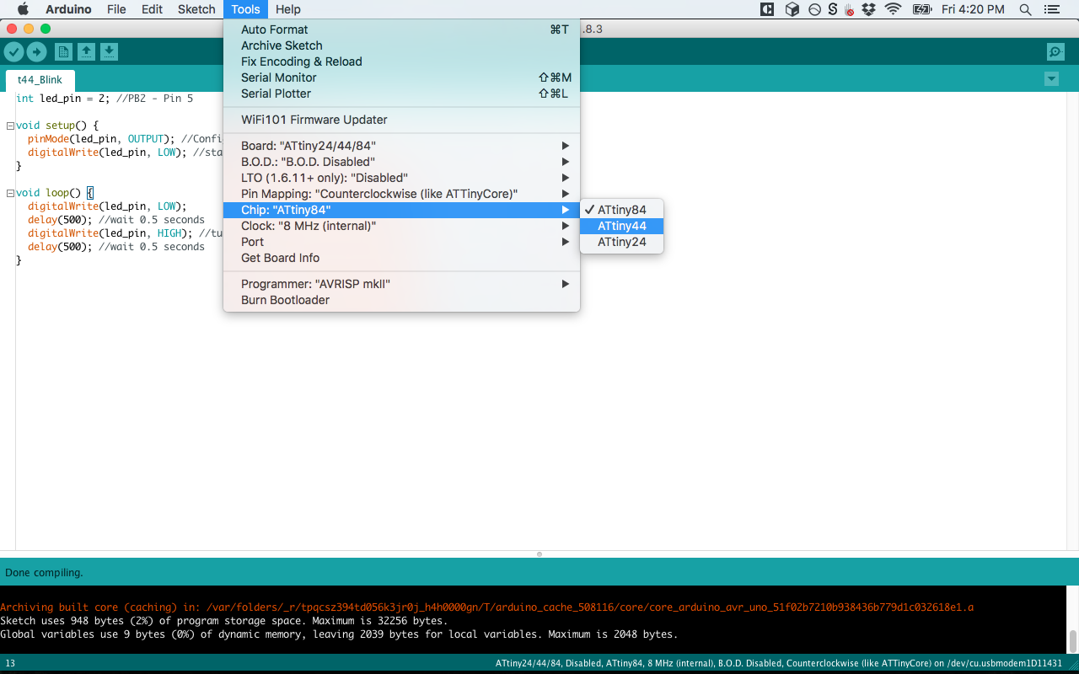Click the 'Sketch uses 948 bytes' console line
This screenshot has width=1079, height=674.
(x=224, y=620)
